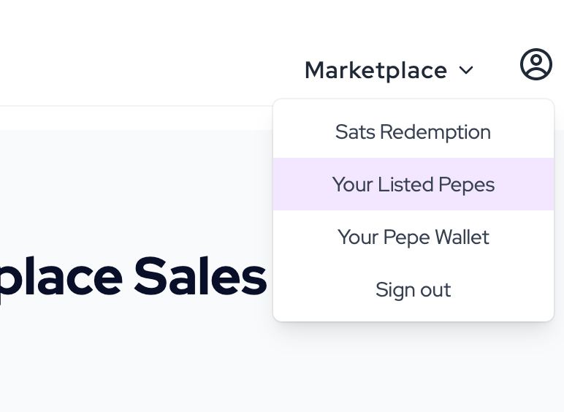
Task: Click the word "Marketplace" in top navigation
Action: pyautogui.click(x=376, y=70)
